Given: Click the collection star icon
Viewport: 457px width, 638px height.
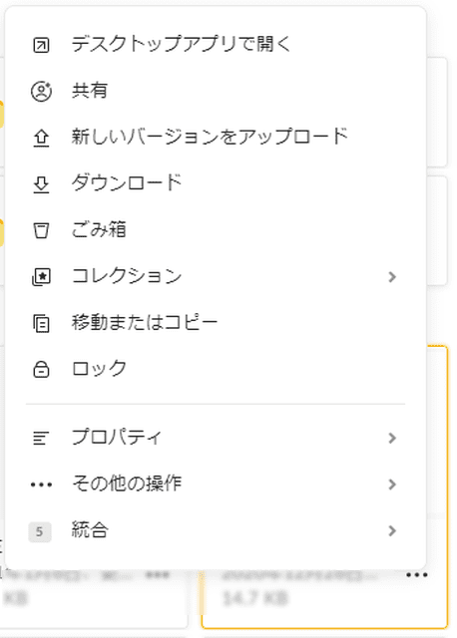Looking at the screenshot, I should pyautogui.click(x=41, y=277).
